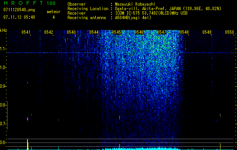
Task: Click the 0.6 frequency axis label
Action: click(x=3, y=142)
